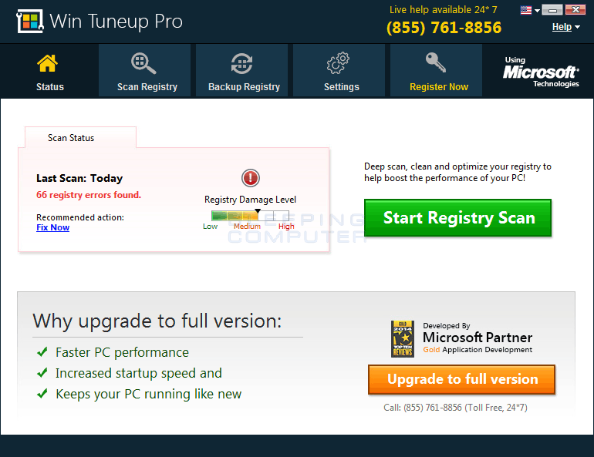Click the Start Registry Scan button
The width and height of the screenshot is (594, 457).
[x=457, y=218]
